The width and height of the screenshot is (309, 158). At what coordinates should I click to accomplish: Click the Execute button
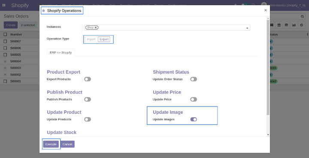pyautogui.click(x=51, y=144)
